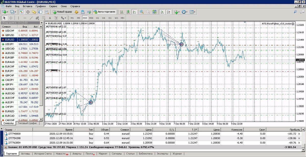Switch timeframe to M1
306x157 pixels.
pos(72,18)
